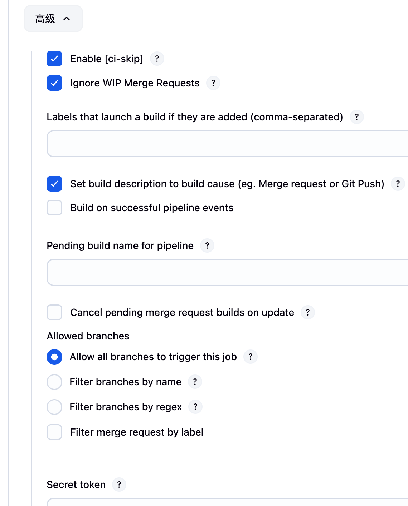Viewport: 408px width, 506px height.
Task: Choose Filter branches by regex radio
Action: tap(54, 407)
